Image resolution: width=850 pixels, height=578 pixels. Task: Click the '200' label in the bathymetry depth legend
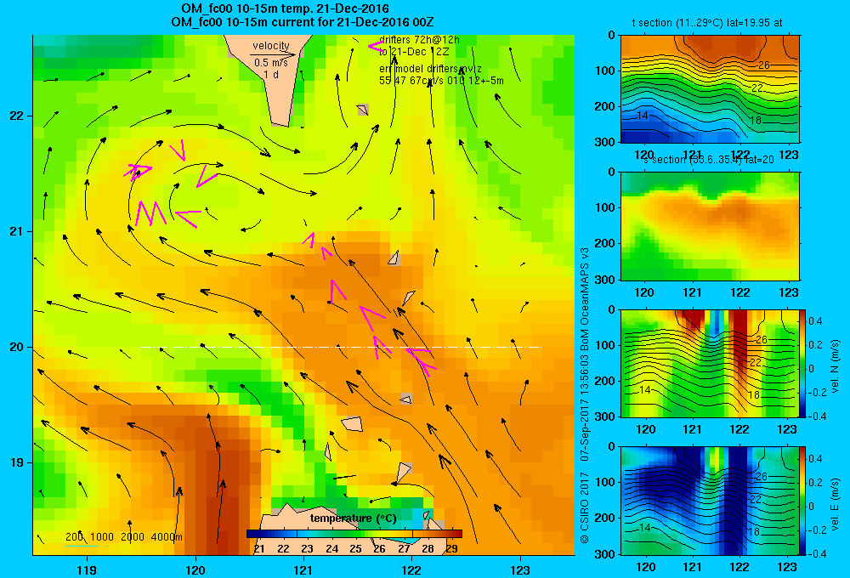click(74, 537)
